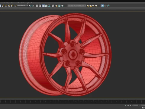Click the circular info toolbar icon
This screenshot has height=109, width=145.
tap(105, 6)
